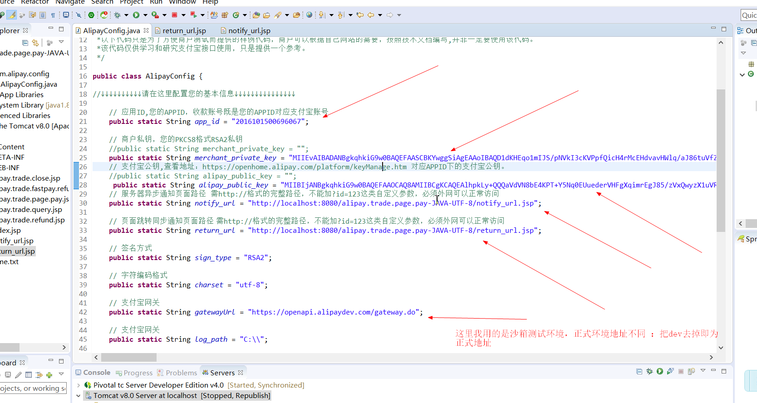The width and height of the screenshot is (757, 403).
Task: Switch to the notify_url.jsp editor tab
Action: coord(246,30)
